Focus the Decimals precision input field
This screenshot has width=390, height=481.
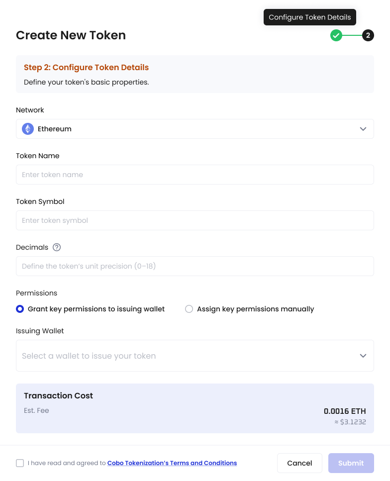(x=195, y=266)
